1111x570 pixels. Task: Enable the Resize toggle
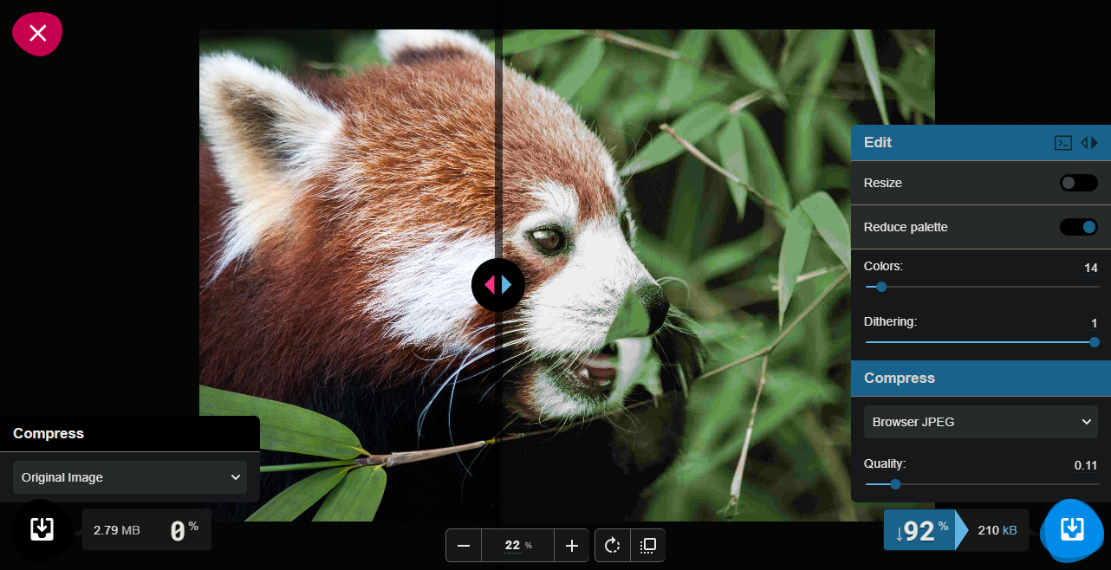[x=1079, y=183]
